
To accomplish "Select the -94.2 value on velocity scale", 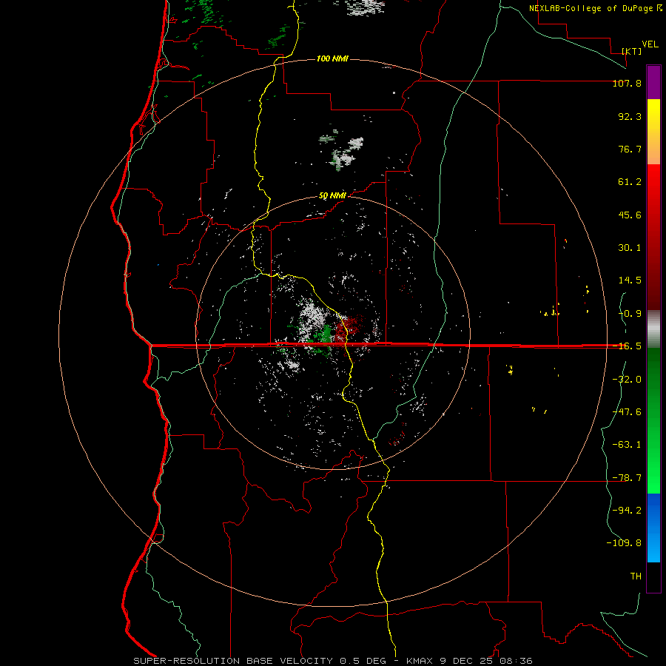I will click(x=627, y=511).
